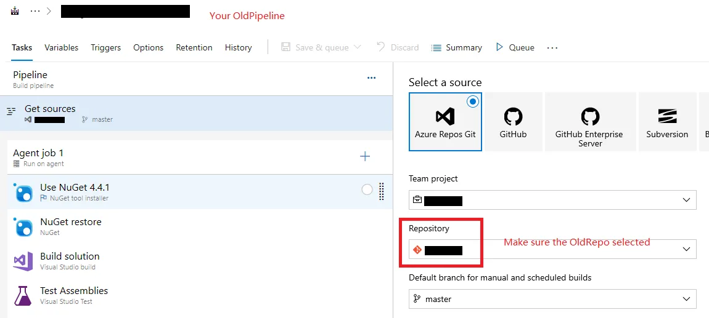
Task: Open the Default branch dropdown
Action: click(552, 298)
